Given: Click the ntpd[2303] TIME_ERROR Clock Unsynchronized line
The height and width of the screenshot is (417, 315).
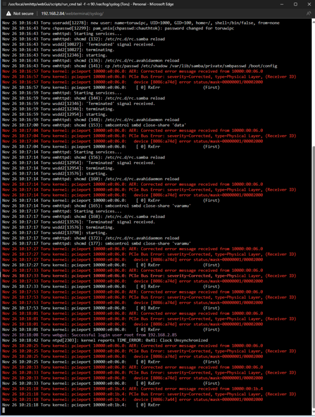Looking at the screenshot, I should (x=105, y=340).
